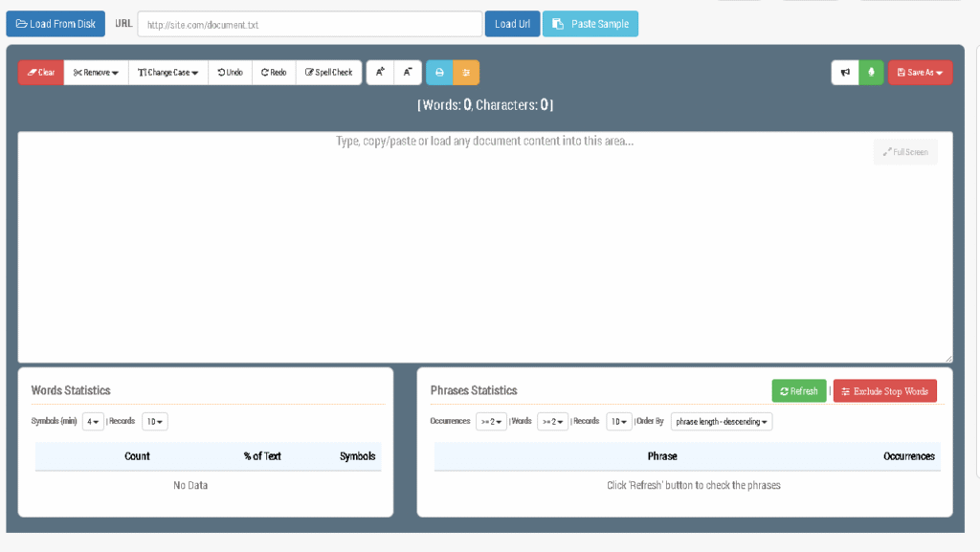Click the orange settings toolbar icon
Viewport: 980px width, 552px height.
coord(466,72)
